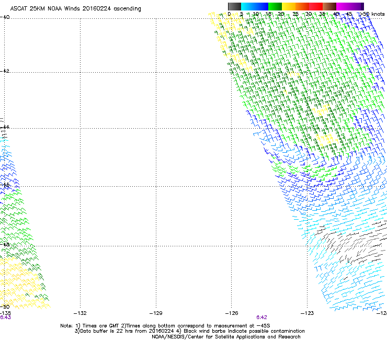Viewport: 387px width, 340px height.
Task: Click the '-123' longitude label
Action: (x=308, y=313)
